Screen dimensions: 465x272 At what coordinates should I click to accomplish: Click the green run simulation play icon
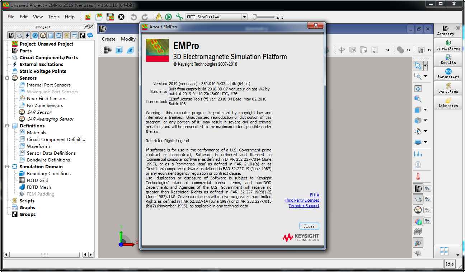click(168, 17)
